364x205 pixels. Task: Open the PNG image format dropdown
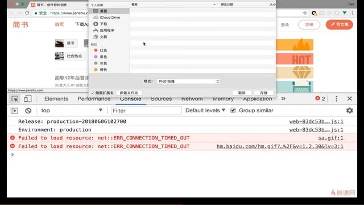[x=188, y=81]
